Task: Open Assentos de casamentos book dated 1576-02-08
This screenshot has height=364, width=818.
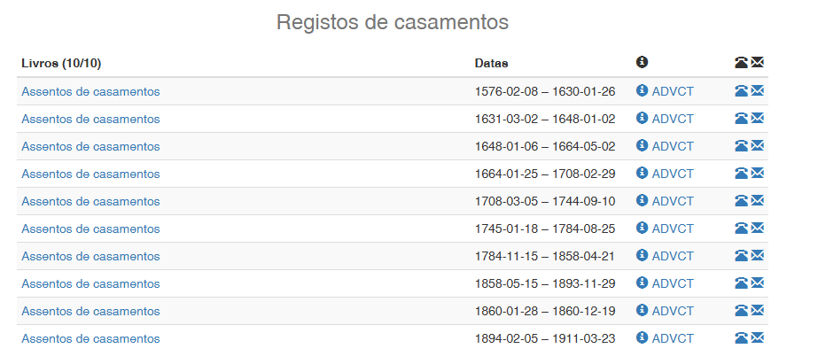Action: coord(90,91)
